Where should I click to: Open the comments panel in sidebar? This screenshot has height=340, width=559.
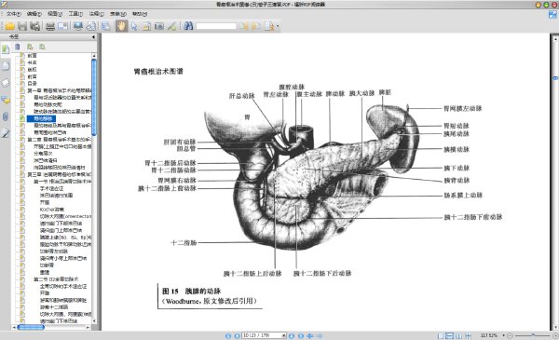point(6,100)
